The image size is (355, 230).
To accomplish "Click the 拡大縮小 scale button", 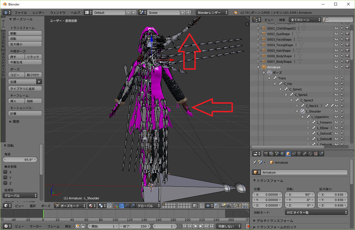I will 25,44.
